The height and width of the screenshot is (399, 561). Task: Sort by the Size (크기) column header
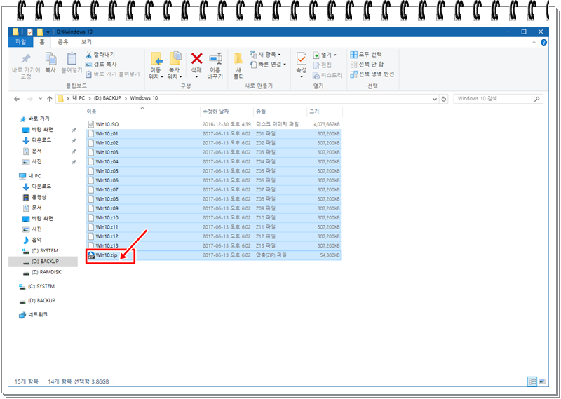[x=325, y=111]
